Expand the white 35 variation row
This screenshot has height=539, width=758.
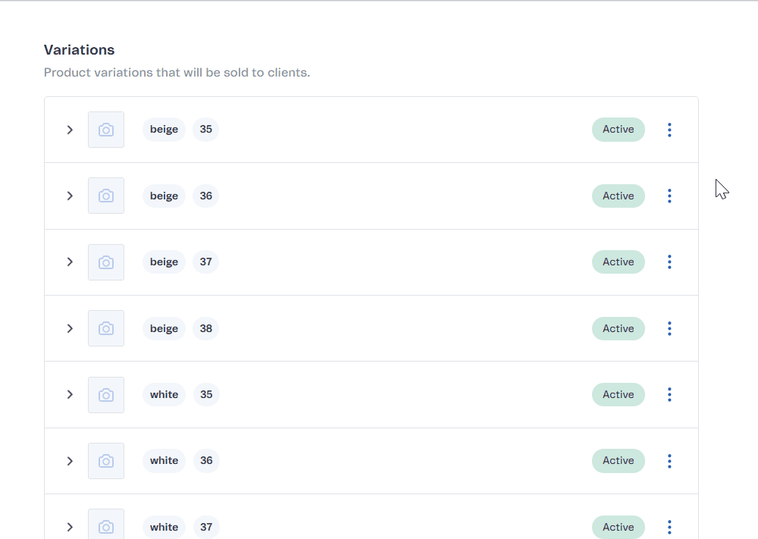[x=70, y=394]
